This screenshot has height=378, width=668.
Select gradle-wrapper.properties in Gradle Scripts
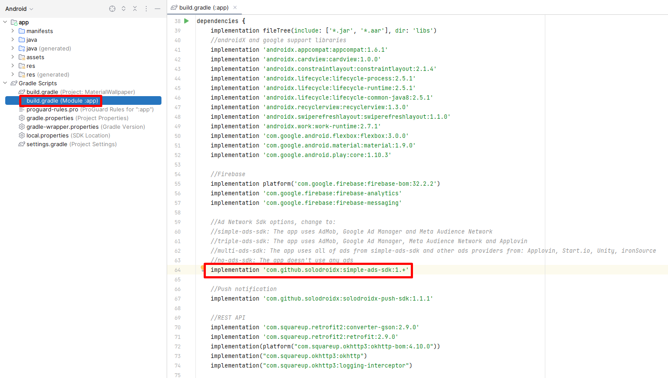tap(63, 127)
